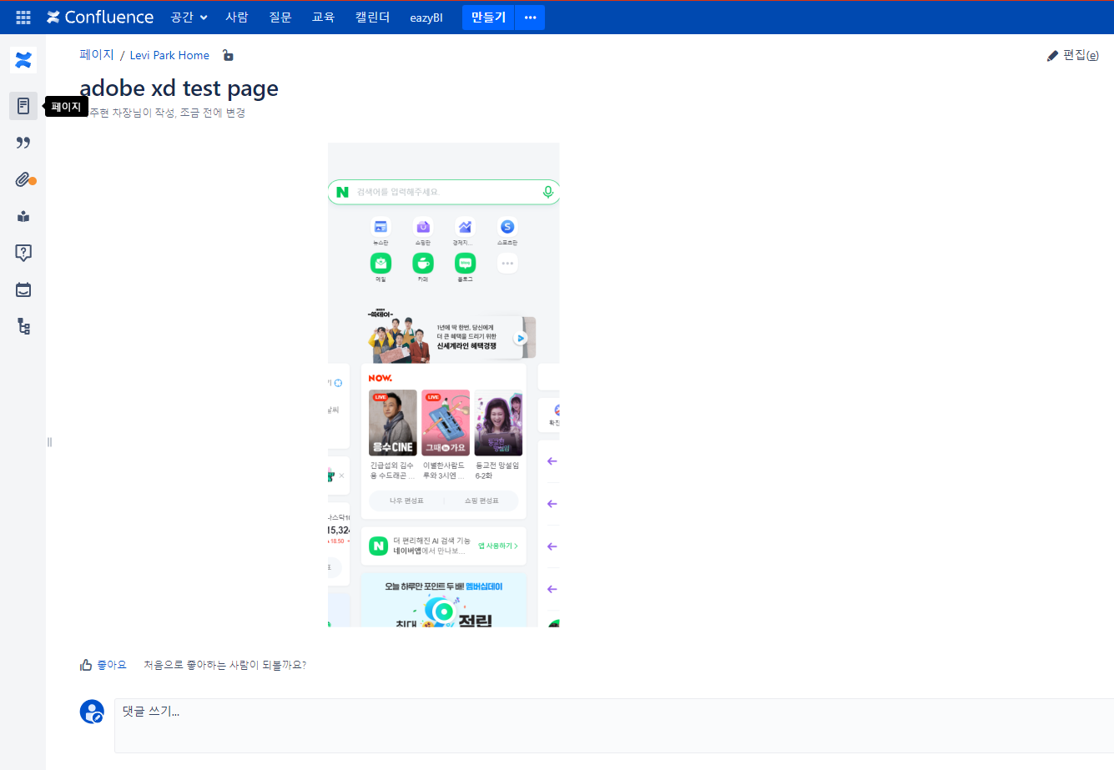The image size is (1114, 770).
Task: Open the 응수CINE live thumbnail
Action: pos(392,423)
